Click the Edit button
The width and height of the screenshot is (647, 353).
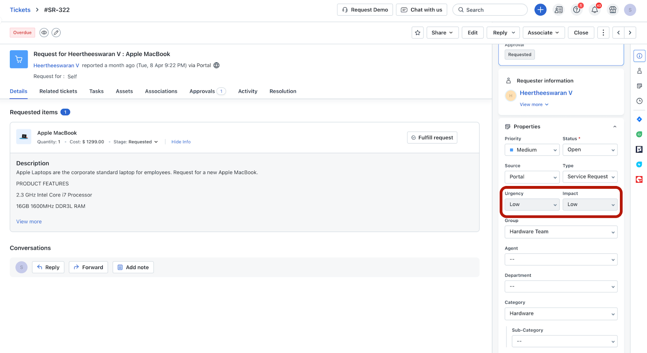[473, 33]
